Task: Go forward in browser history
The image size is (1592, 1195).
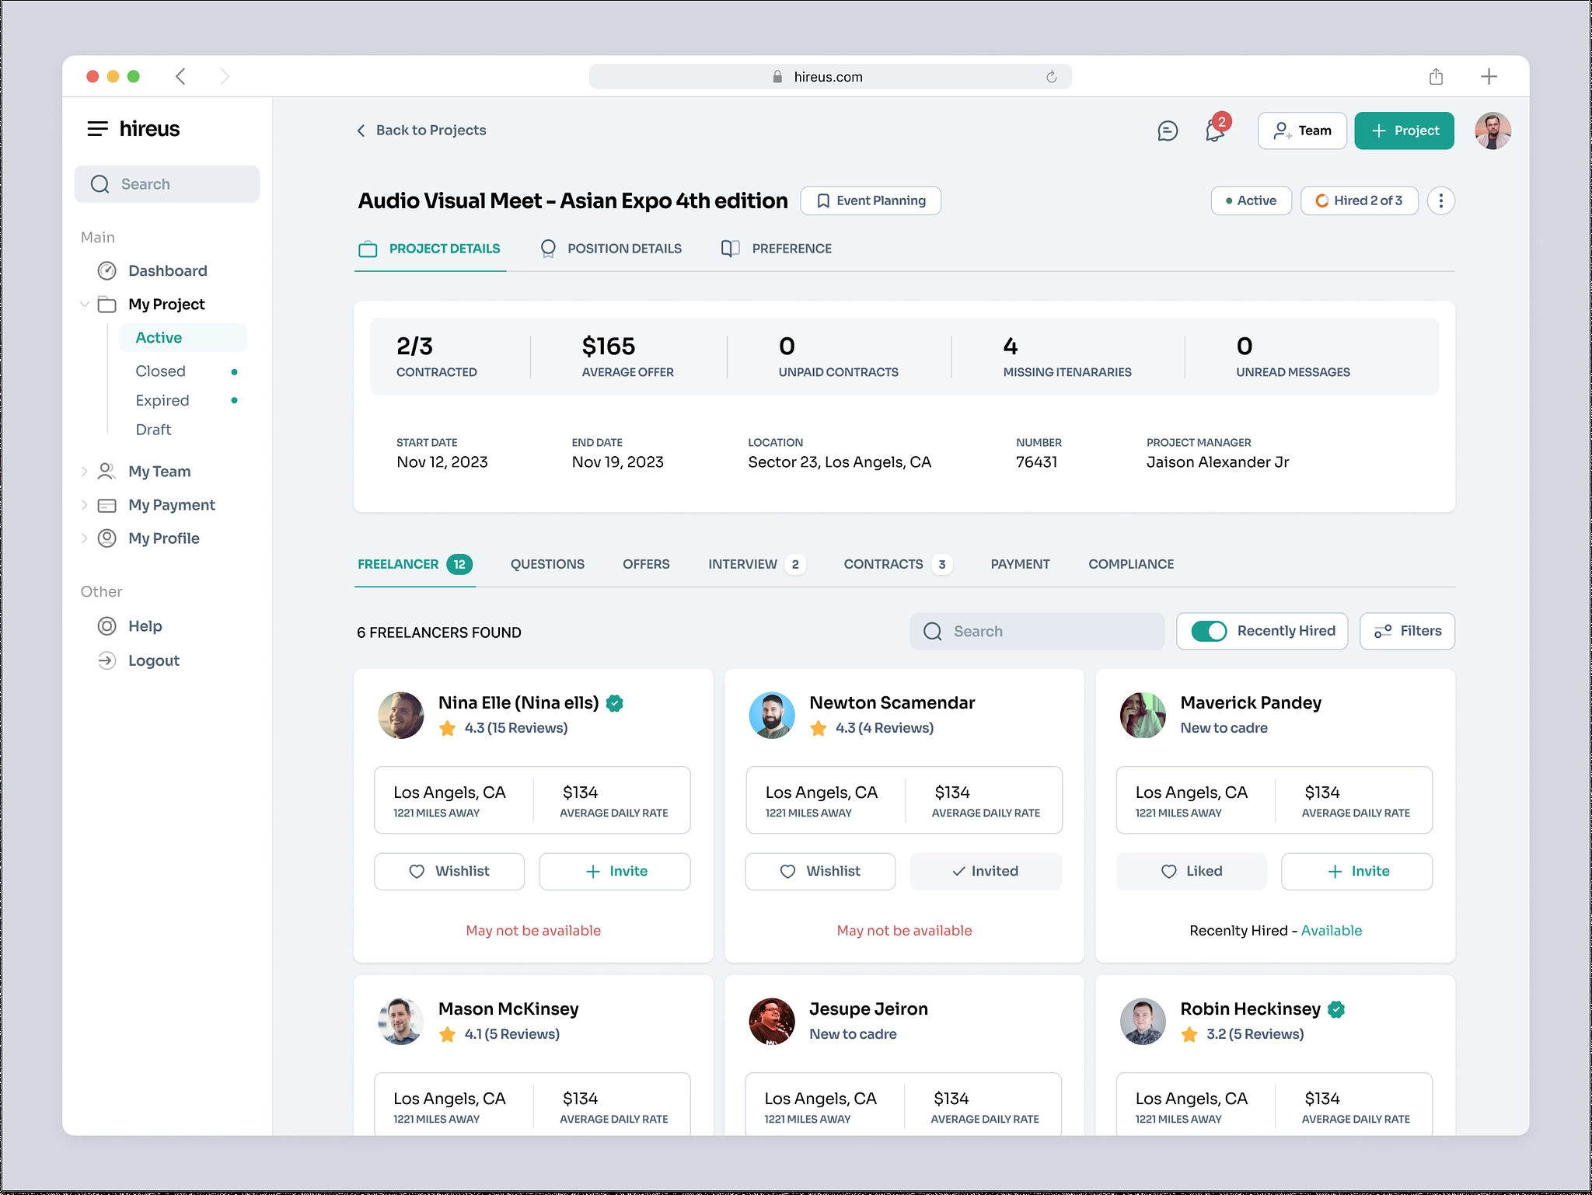Action: click(x=225, y=76)
